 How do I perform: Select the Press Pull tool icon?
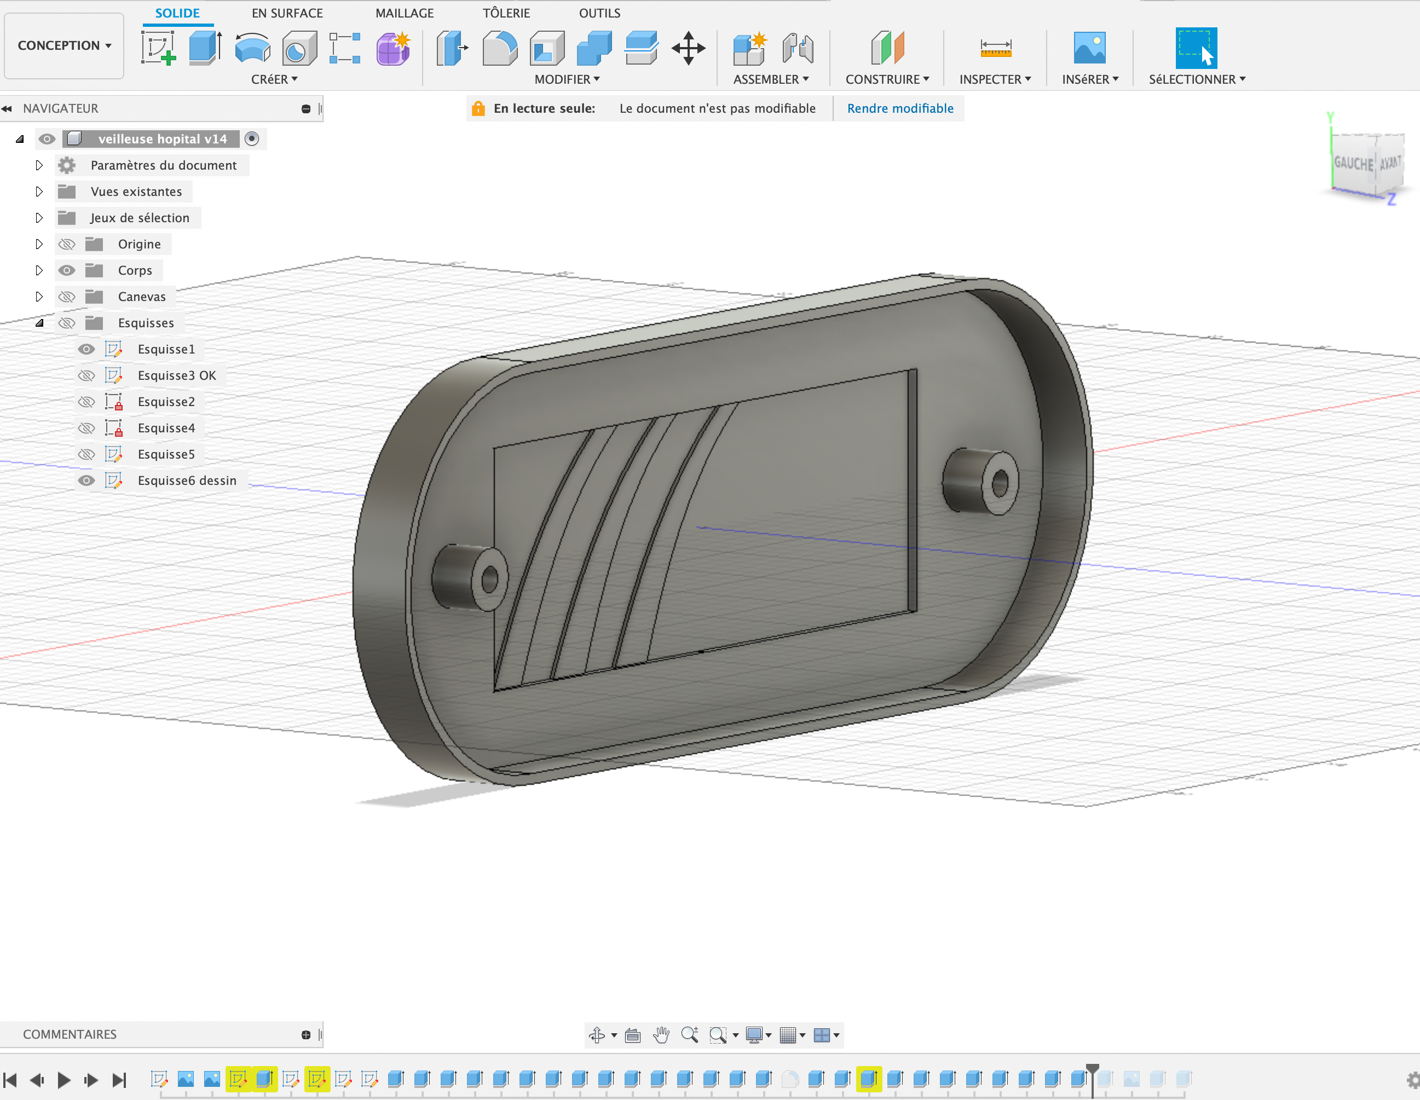coord(452,48)
